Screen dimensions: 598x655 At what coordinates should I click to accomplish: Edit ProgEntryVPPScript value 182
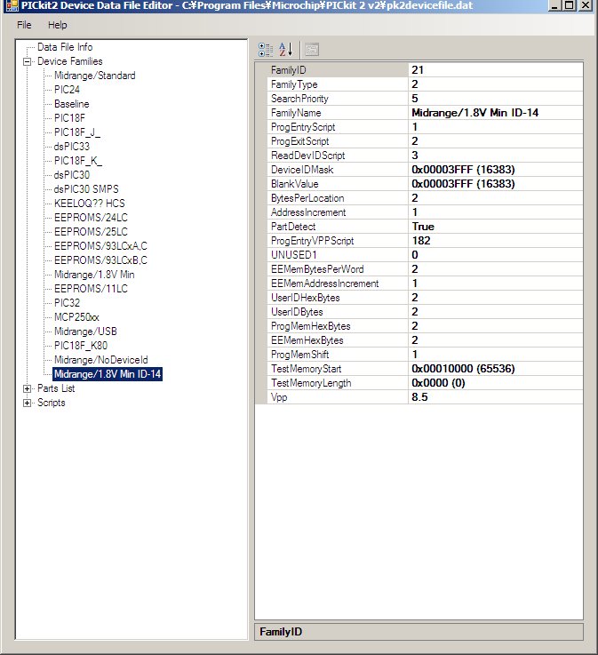(496, 240)
